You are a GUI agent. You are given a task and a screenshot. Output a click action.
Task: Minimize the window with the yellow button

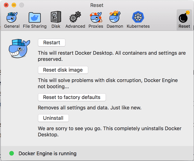pyautogui.click(x=14, y=5)
